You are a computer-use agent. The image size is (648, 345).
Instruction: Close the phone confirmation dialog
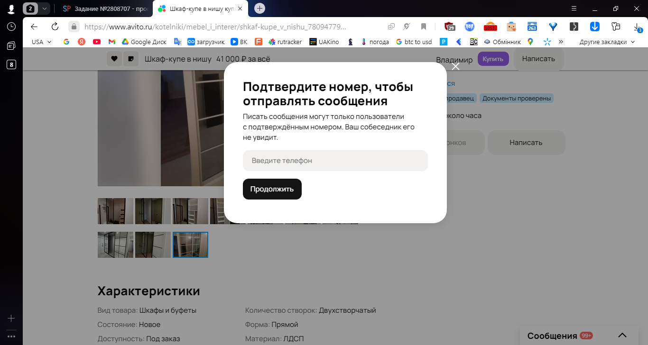click(456, 66)
